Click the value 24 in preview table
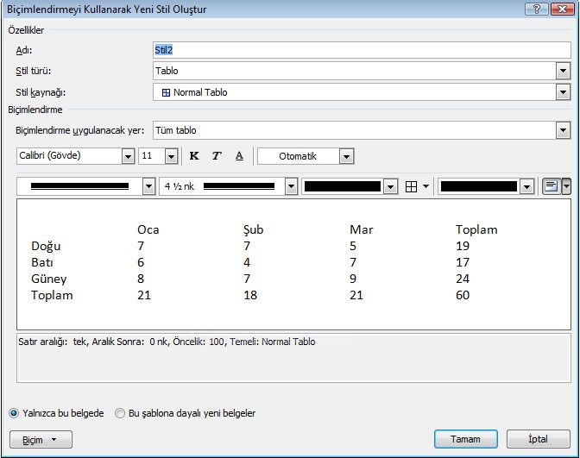 (x=463, y=279)
